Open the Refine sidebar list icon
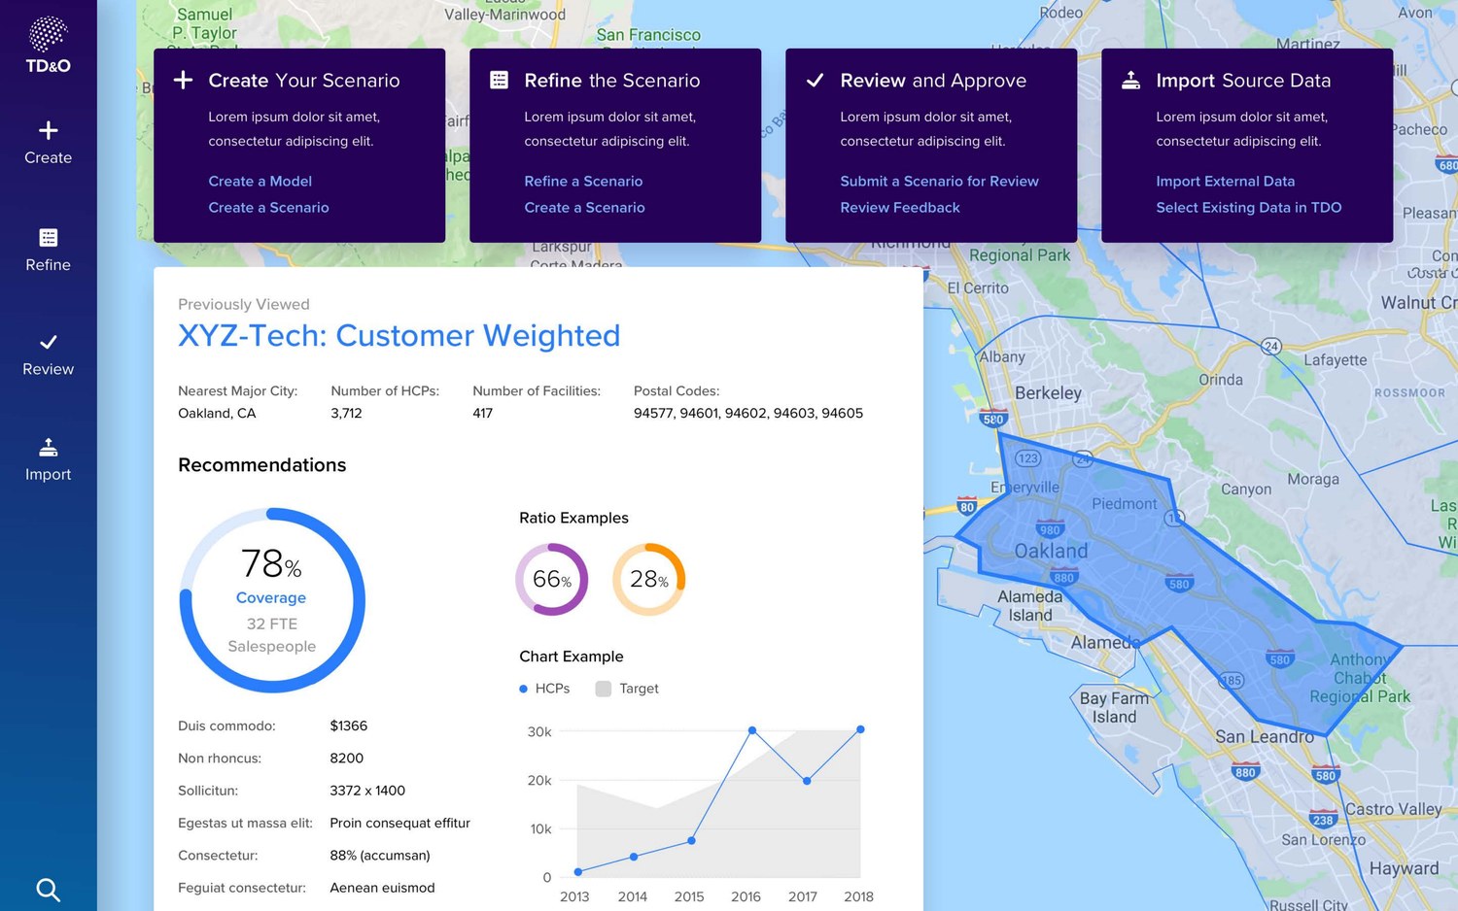 click(49, 238)
